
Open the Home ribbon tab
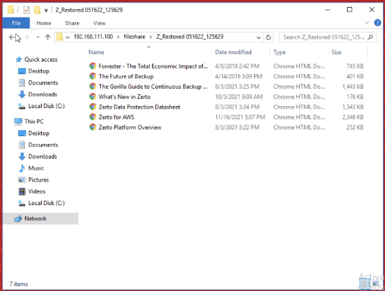44,23
